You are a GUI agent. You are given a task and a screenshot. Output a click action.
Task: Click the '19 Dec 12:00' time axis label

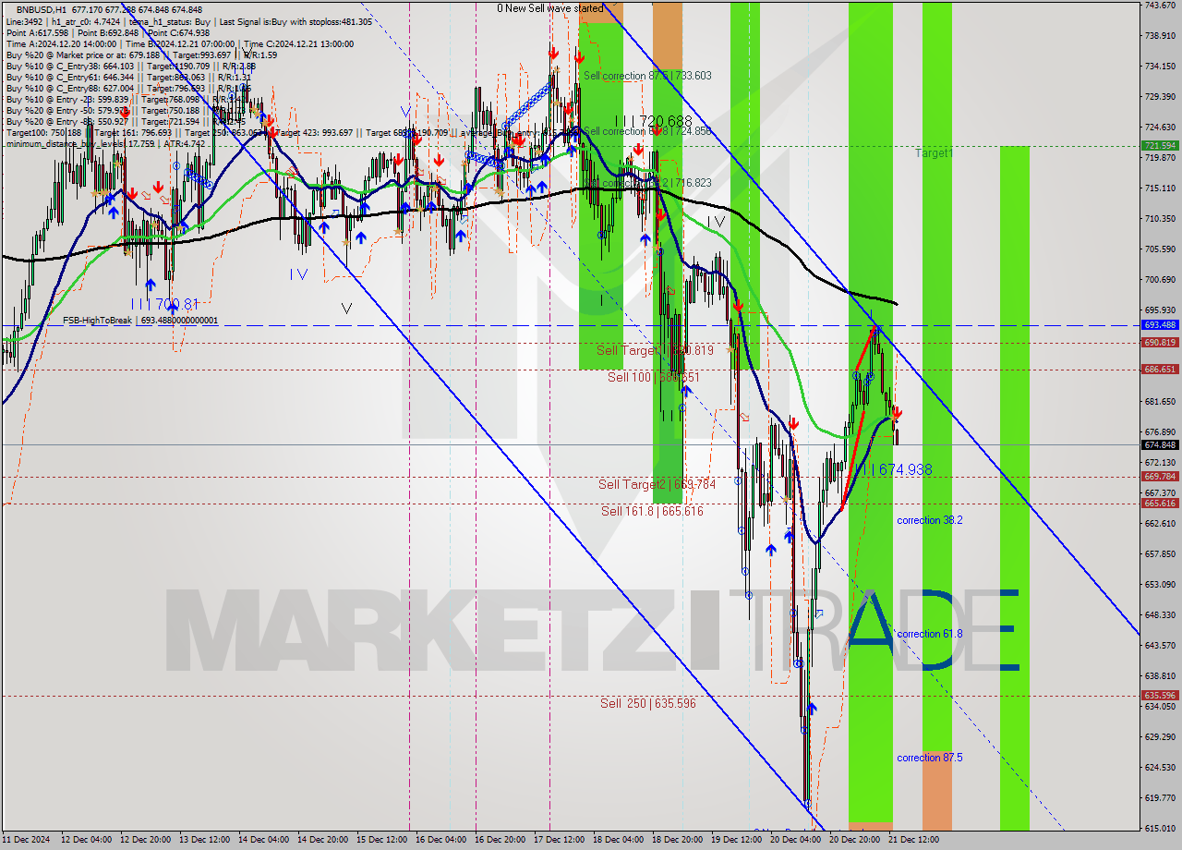pyautogui.click(x=736, y=840)
